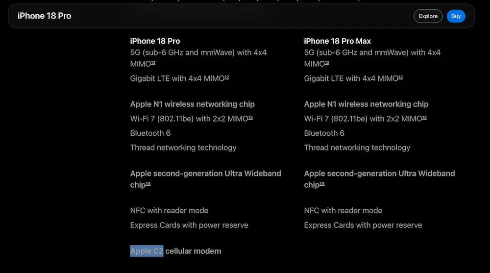The width and height of the screenshot is (490, 273).
Task: Click Bluetooth 6 text under iPhone 18 Pro Max
Action: pyautogui.click(x=324, y=133)
